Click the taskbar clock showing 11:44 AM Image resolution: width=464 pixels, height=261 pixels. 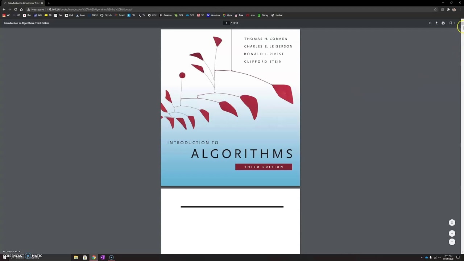(x=448, y=257)
